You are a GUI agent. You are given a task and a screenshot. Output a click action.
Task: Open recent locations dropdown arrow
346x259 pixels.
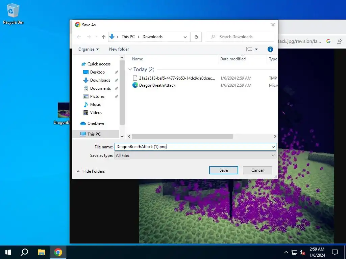(96, 37)
